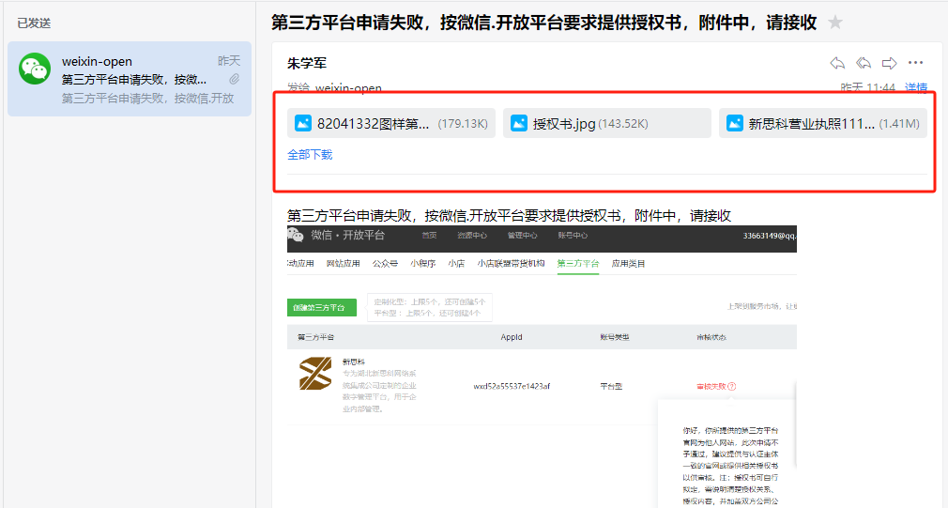Click image icon of 82041332图样 attachment
The image size is (948, 508).
click(x=303, y=123)
